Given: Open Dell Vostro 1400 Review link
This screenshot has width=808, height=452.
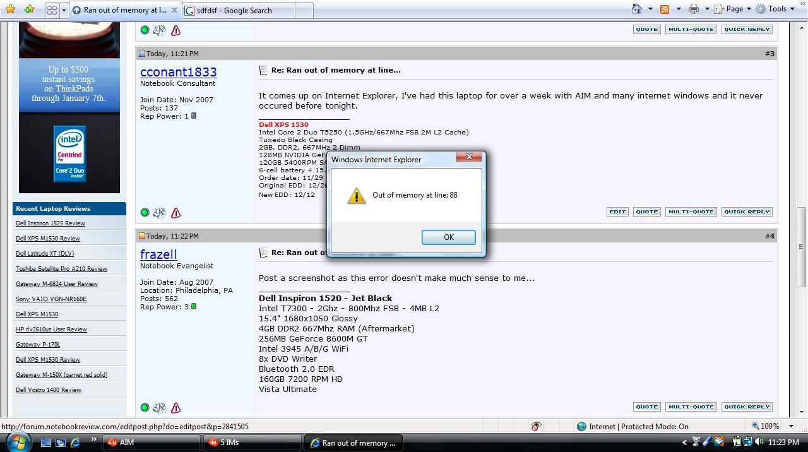Looking at the screenshot, I should [x=49, y=390].
